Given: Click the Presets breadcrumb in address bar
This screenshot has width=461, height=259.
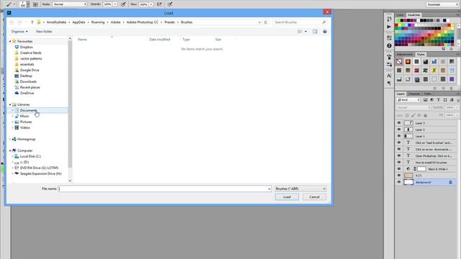Looking at the screenshot, I should [170, 22].
